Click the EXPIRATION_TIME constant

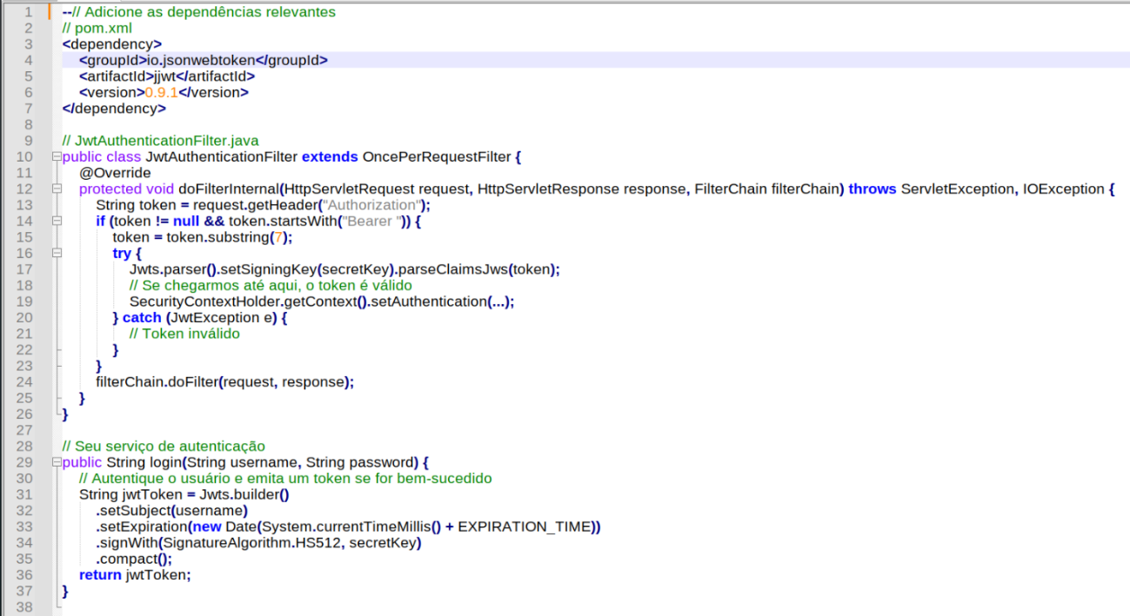(x=525, y=527)
